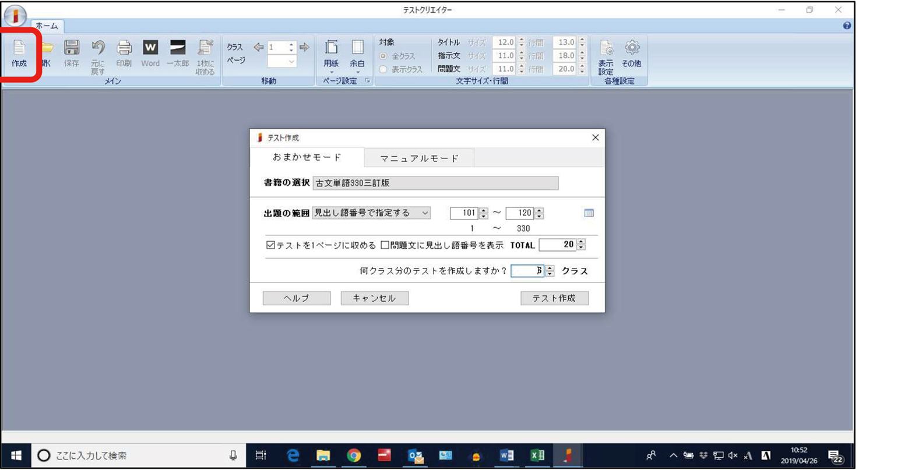The image size is (915, 470).
Task: Select the 全クラス radio button
Action: coord(383,56)
